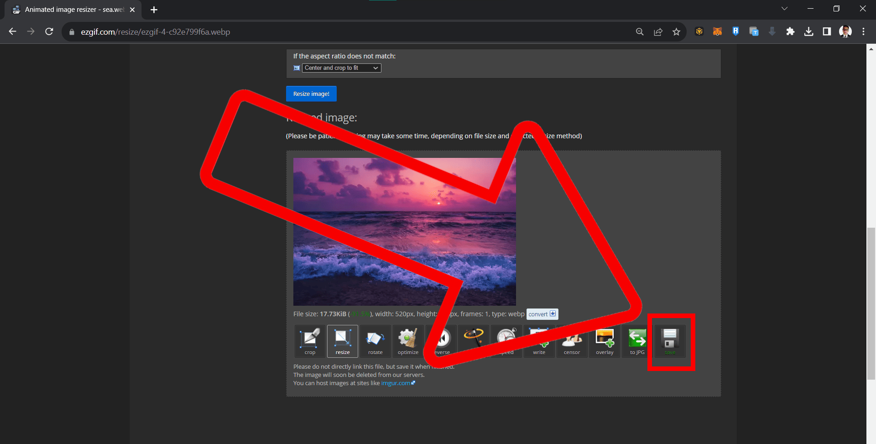Save the resized image

(x=670, y=341)
